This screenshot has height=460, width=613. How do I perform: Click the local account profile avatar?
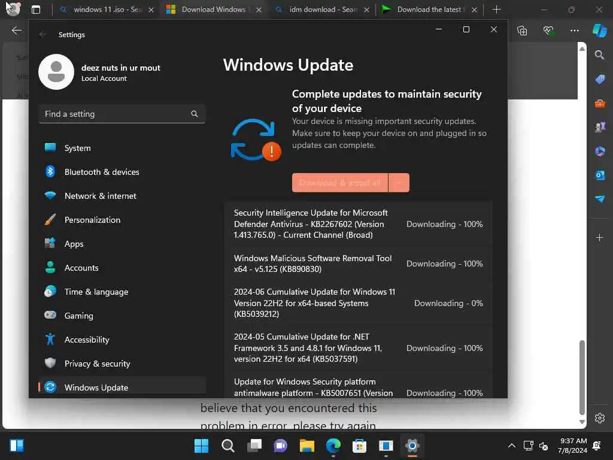click(56, 72)
